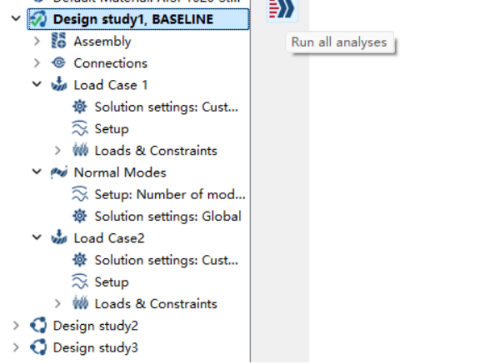488x363 pixels.
Task: Open 'Solution settings: Global' row
Action: coord(168,216)
